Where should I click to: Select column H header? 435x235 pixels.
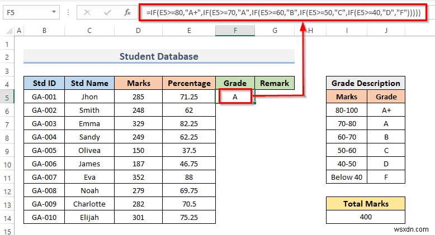(310, 31)
